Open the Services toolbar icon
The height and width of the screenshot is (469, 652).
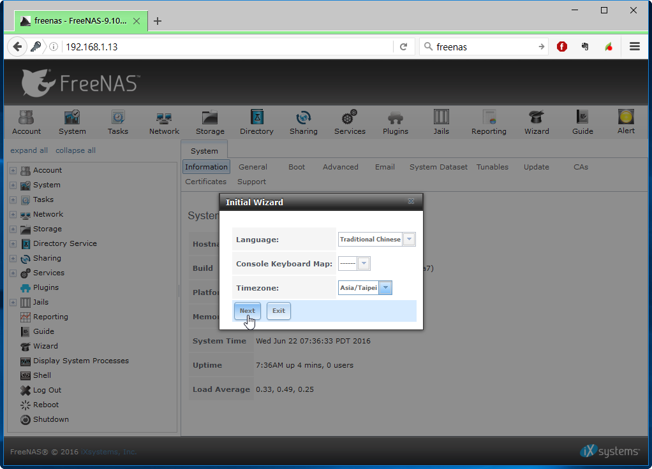click(x=350, y=122)
